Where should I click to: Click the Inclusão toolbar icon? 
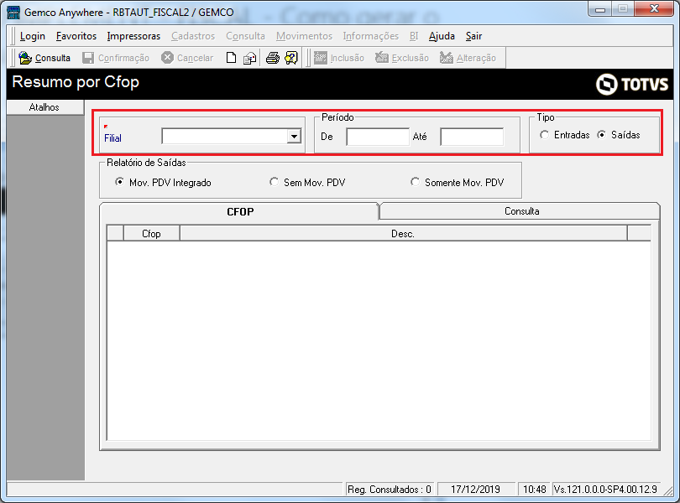(321, 58)
